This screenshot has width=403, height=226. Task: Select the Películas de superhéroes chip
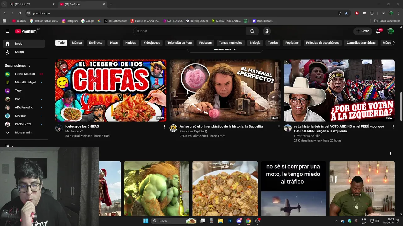pyautogui.click(x=322, y=43)
